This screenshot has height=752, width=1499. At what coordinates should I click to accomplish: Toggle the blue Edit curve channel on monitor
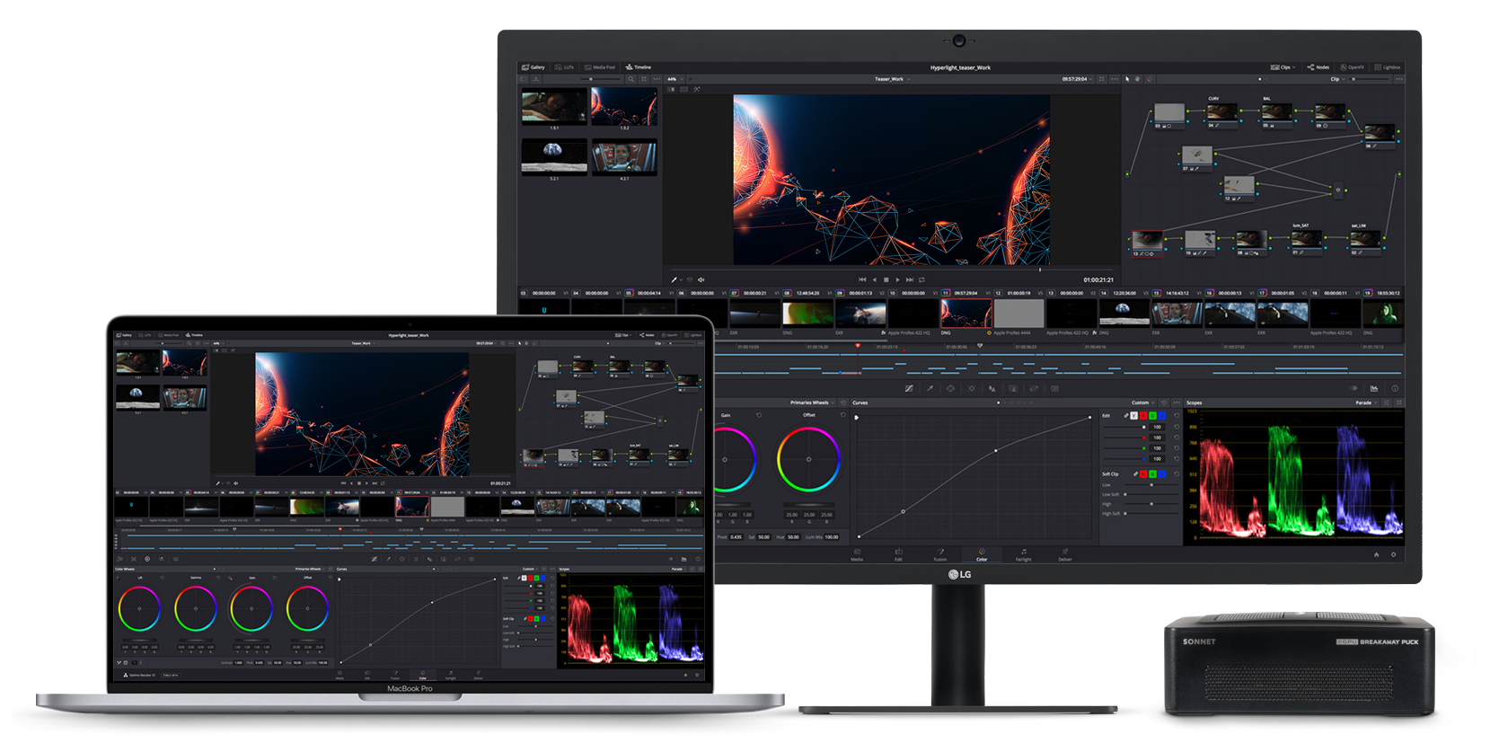pos(1162,415)
